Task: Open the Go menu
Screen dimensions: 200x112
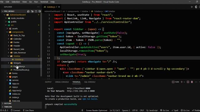Action: (31, 2)
